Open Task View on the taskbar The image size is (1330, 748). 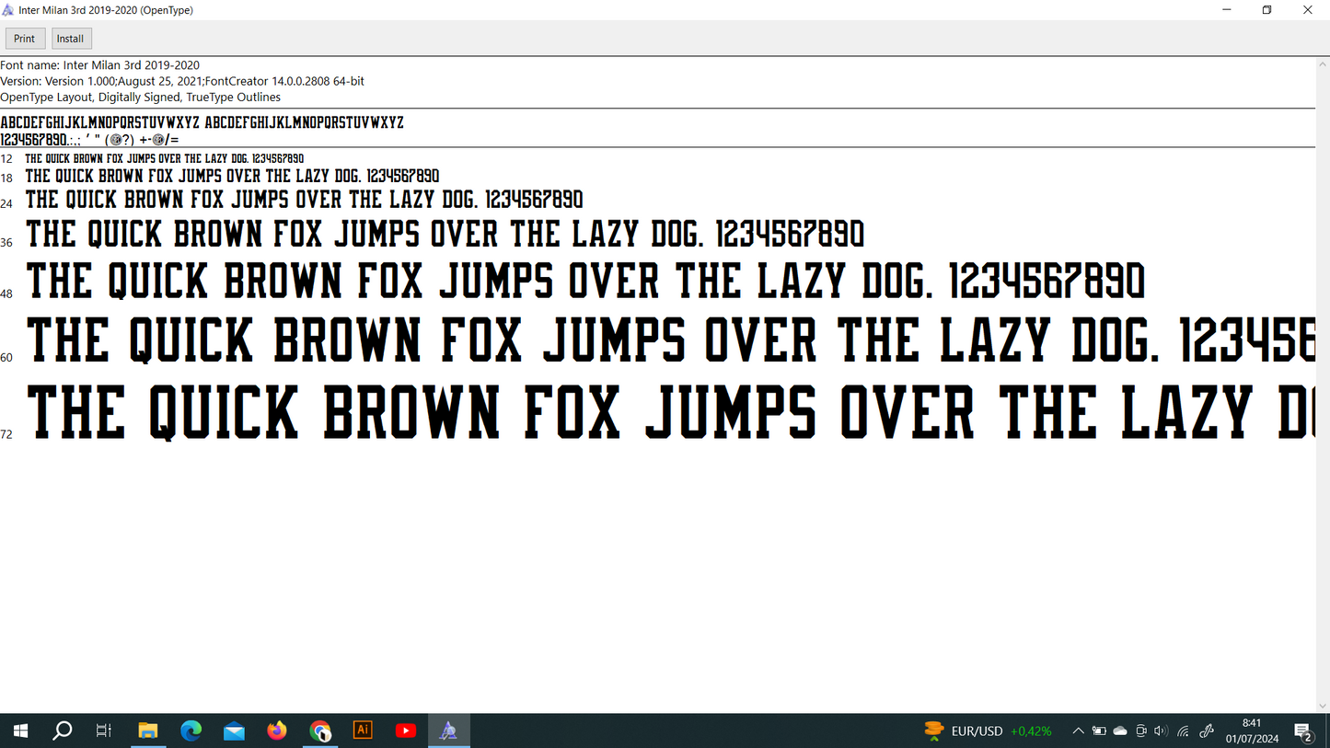104,731
